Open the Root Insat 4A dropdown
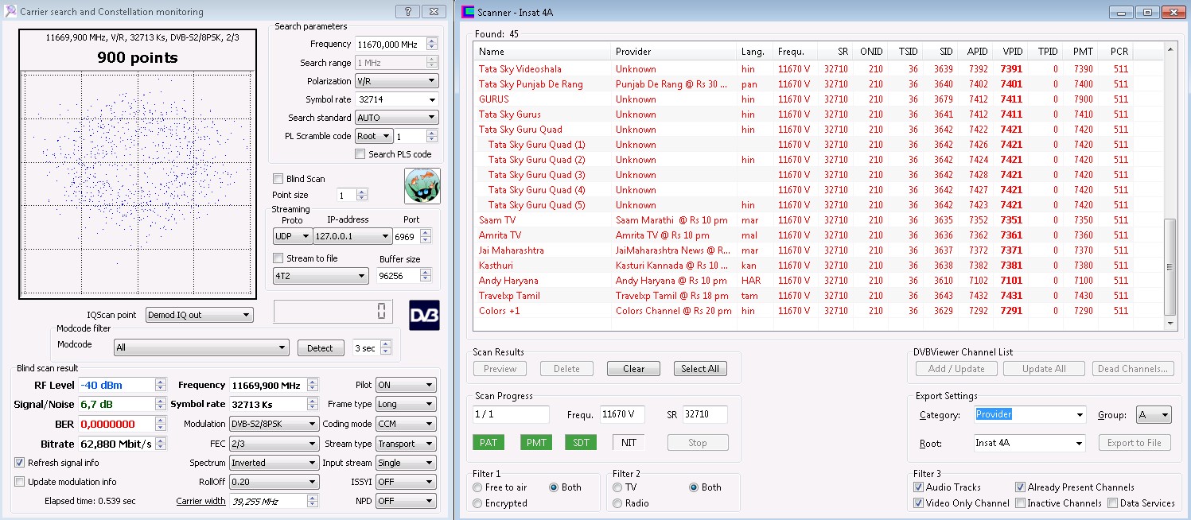1191x520 pixels. [1029, 443]
